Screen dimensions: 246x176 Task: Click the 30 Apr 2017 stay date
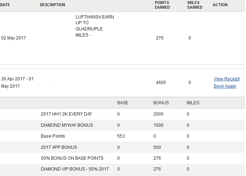(17, 83)
